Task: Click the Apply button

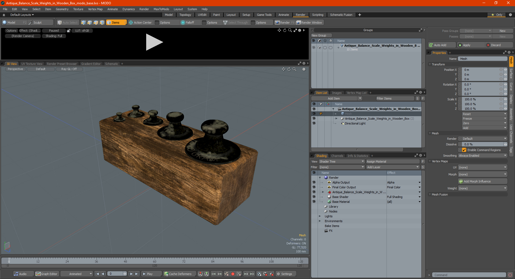Action: coord(471,45)
